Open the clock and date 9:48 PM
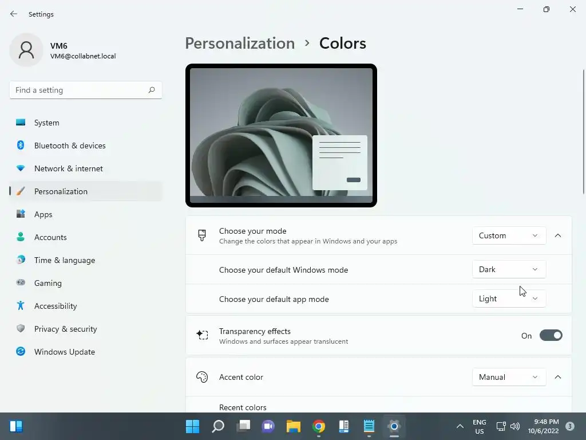The height and width of the screenshot is (440, 586). point(544,426)
